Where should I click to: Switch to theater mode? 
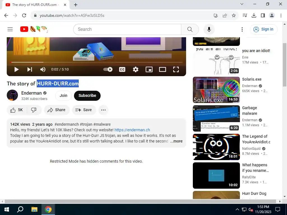point(163,69)
